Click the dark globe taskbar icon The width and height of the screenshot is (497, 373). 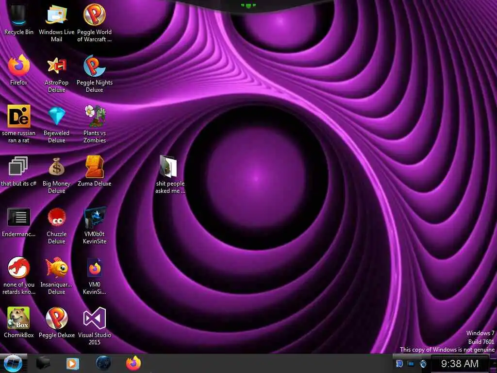[x=103, y=363]
